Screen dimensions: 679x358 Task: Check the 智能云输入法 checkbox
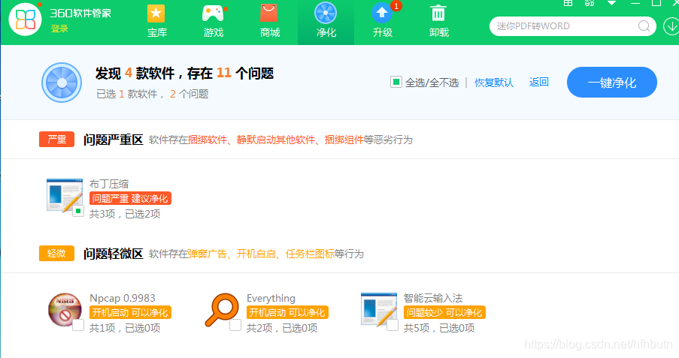(x=393, y=325)
